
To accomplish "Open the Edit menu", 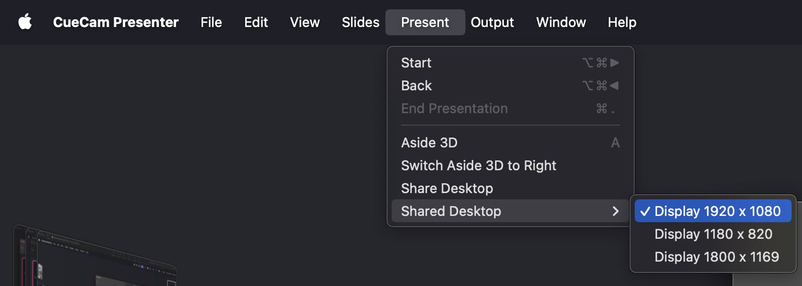I will pyautogui.click(x=256, y=22).
